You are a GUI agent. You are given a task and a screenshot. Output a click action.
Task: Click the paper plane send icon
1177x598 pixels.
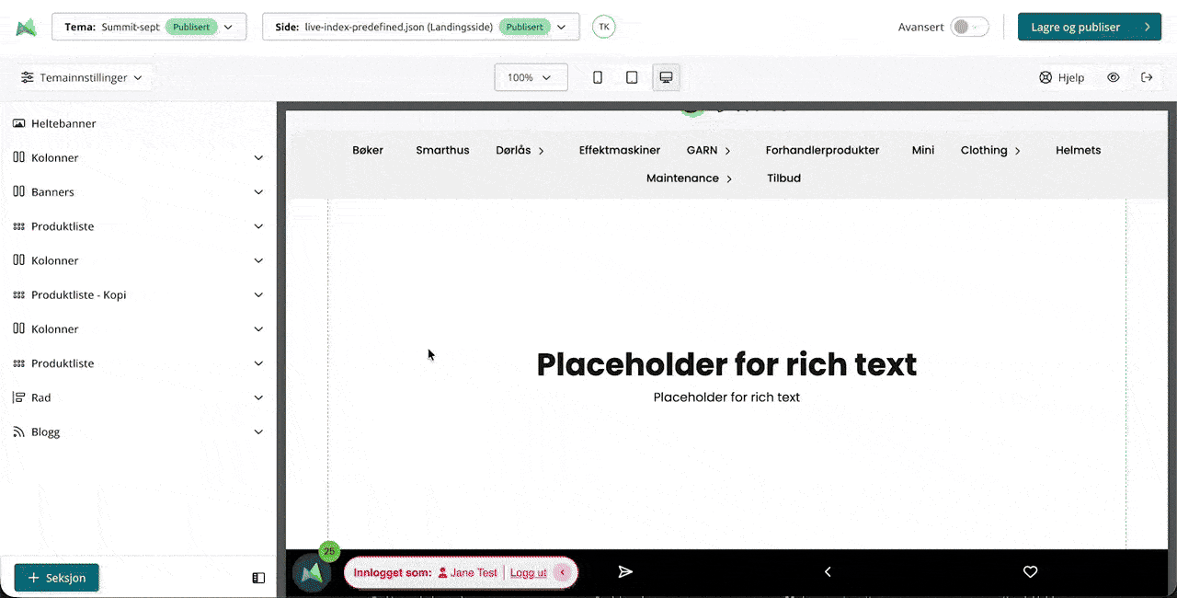pyautogui.click(x=625, y=572)
